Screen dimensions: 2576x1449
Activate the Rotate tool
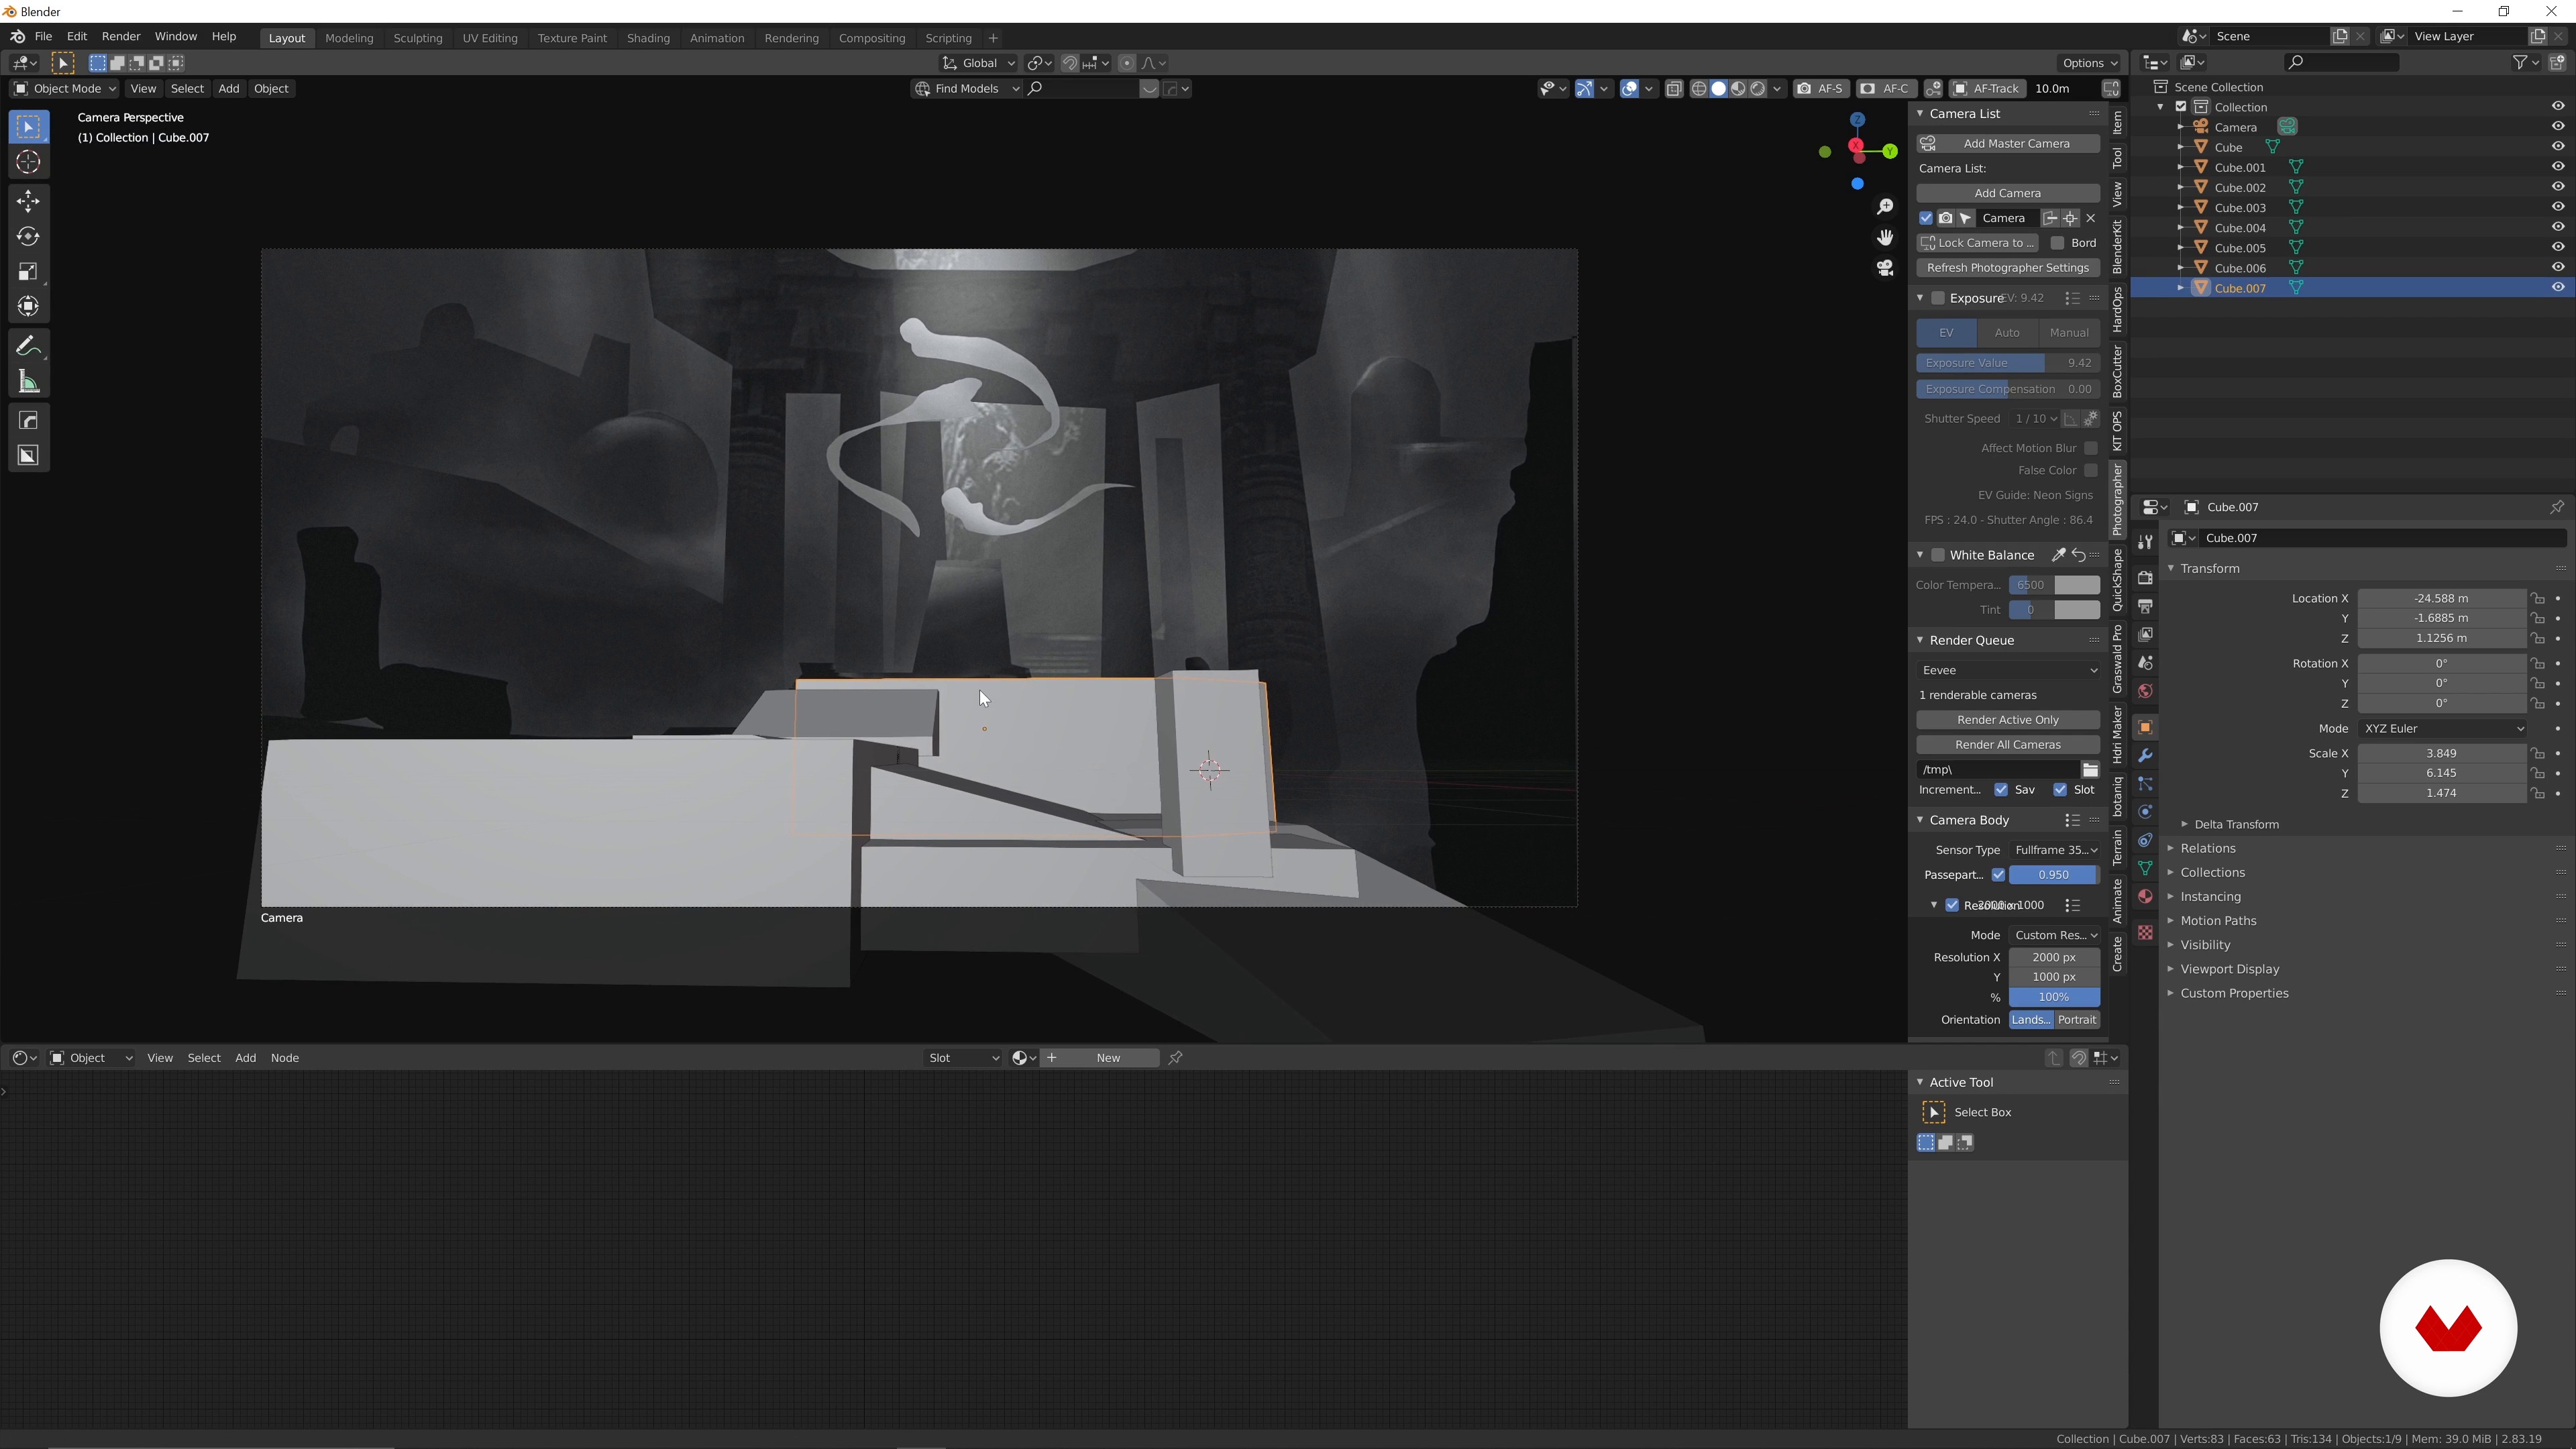click(x=28, y=236)
